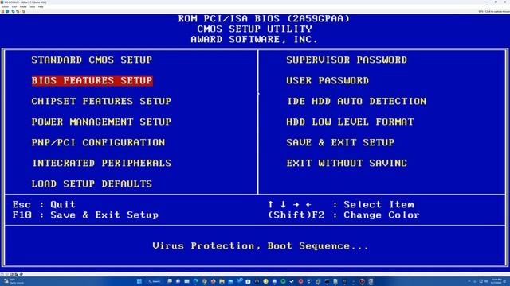Open INTEGRATED PERIPHERALS menu entry
The width and height of the screenshot is (510, 286).
pos(101,163)
